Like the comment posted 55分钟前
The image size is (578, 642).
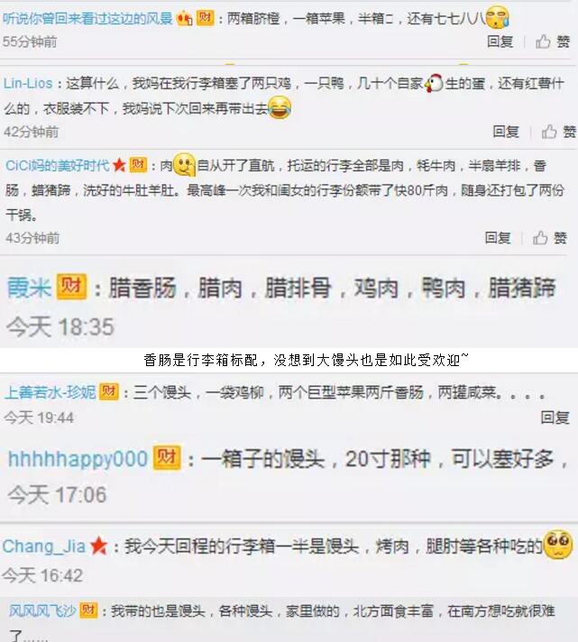click(x=553, y=41)
